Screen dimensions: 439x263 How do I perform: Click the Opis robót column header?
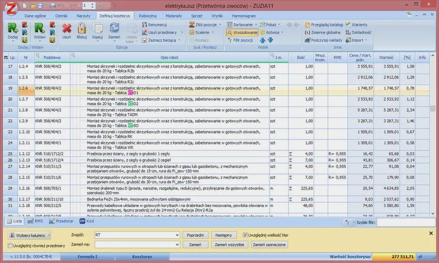click(170, 58)
